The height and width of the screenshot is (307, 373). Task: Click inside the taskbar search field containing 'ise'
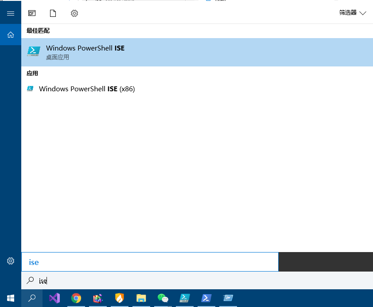point(197,280)
